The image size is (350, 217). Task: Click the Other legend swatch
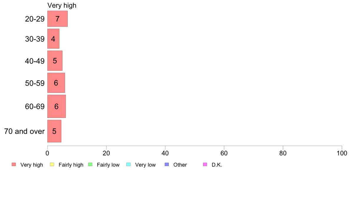[167, 165]
